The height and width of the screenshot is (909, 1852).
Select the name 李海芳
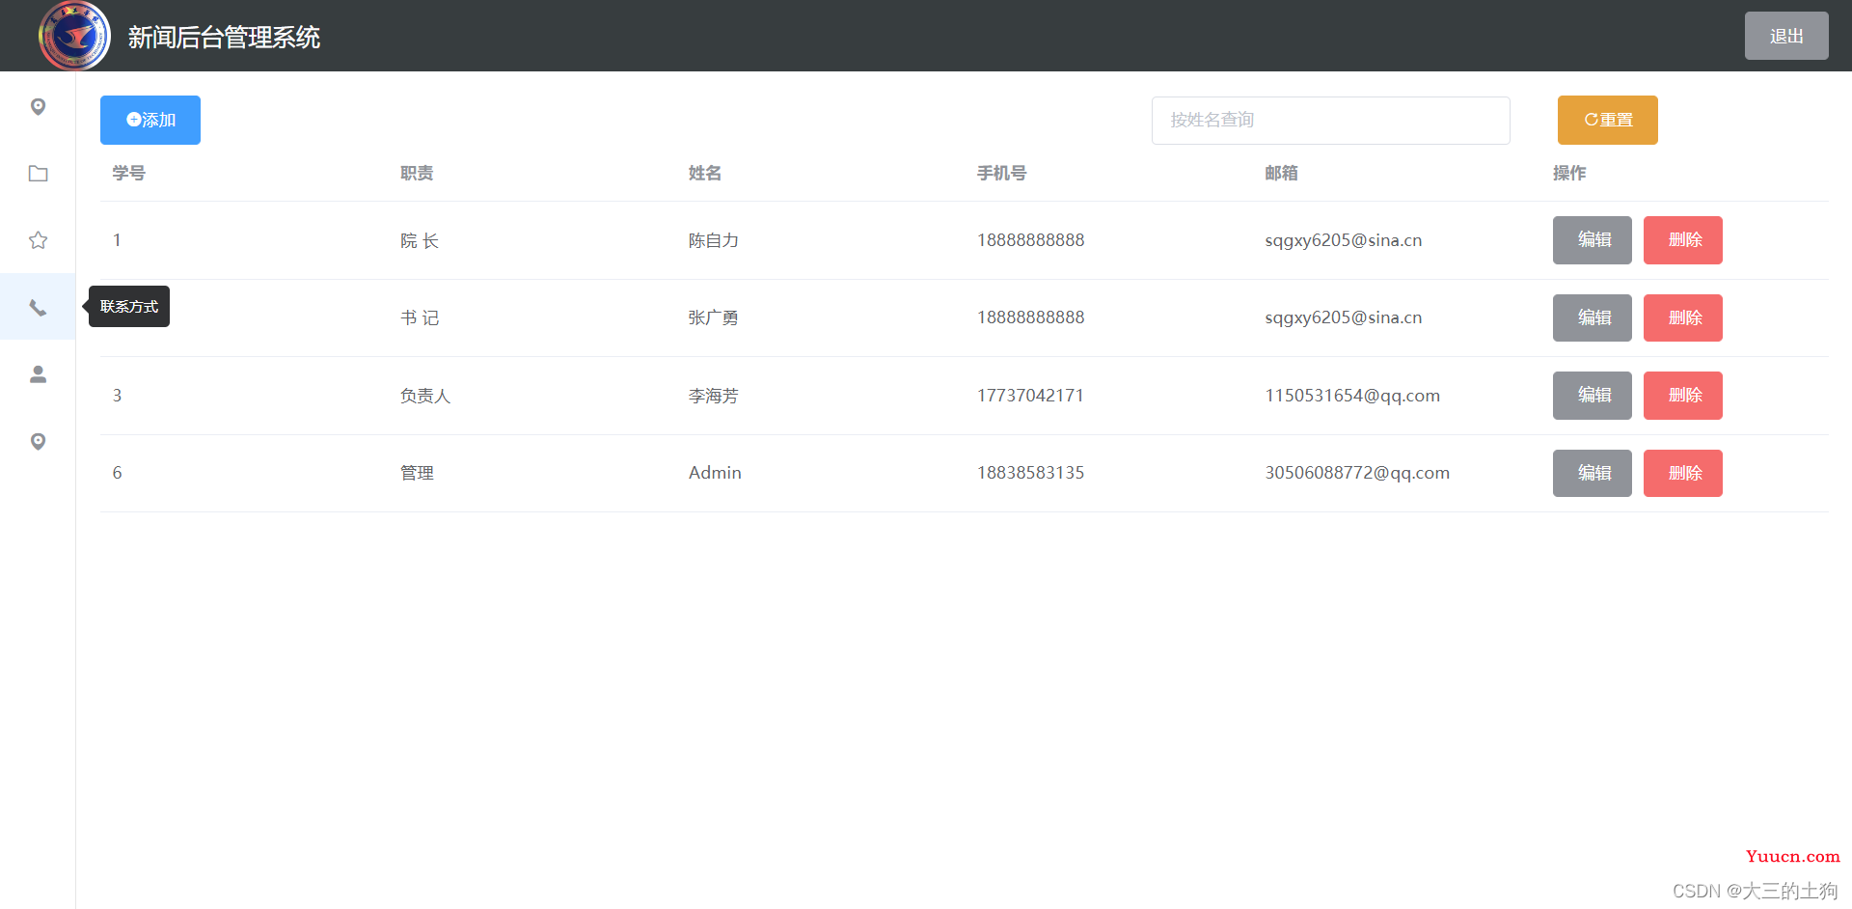(x=714, y=396)
